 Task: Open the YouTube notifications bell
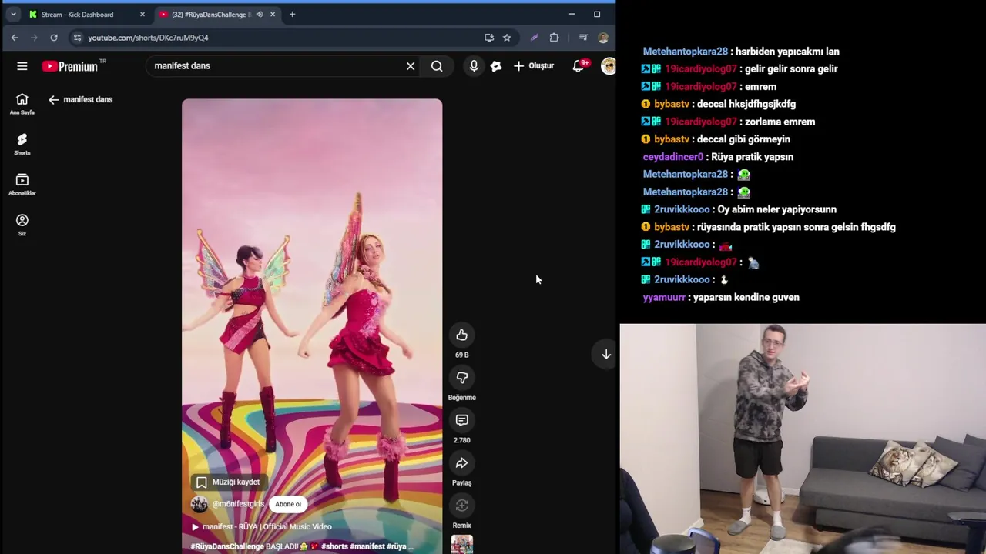click(x=579, y=66)
